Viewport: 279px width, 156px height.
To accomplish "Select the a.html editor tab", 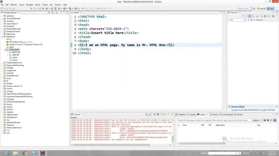I will [x=76, y=13].
